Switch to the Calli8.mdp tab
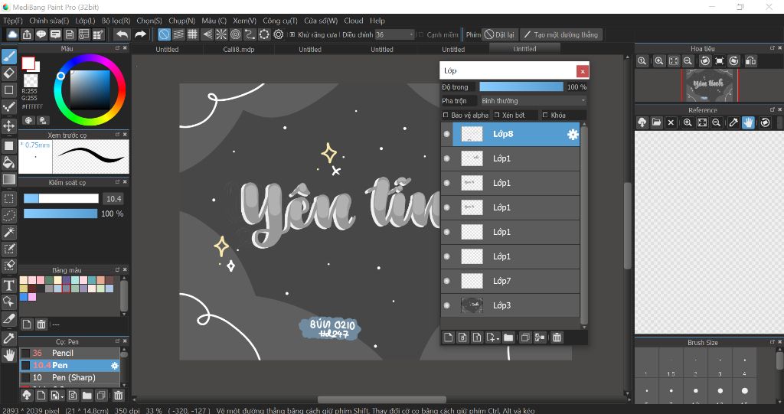Image resolution: width=784 pixels, height=414 pixels. pyautogui.click(x=239, y=50)
